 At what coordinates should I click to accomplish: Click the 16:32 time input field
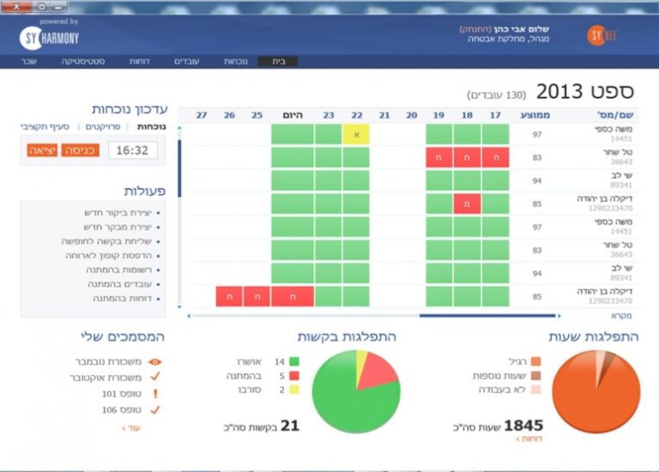click(131, 150)
